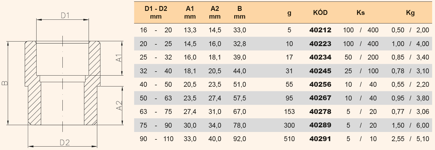Click product code 40212
Image resolution: width=435 pixels, height=150 pixels.
320,30
